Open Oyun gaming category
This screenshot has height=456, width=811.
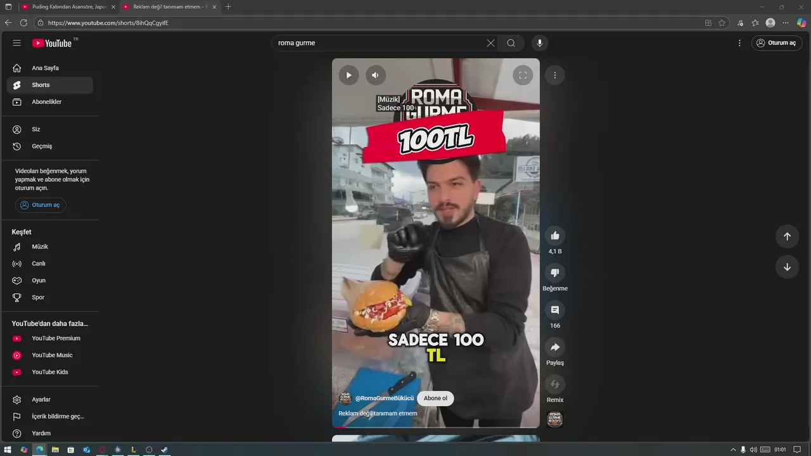pyautogui.click(x=50, y=281)
